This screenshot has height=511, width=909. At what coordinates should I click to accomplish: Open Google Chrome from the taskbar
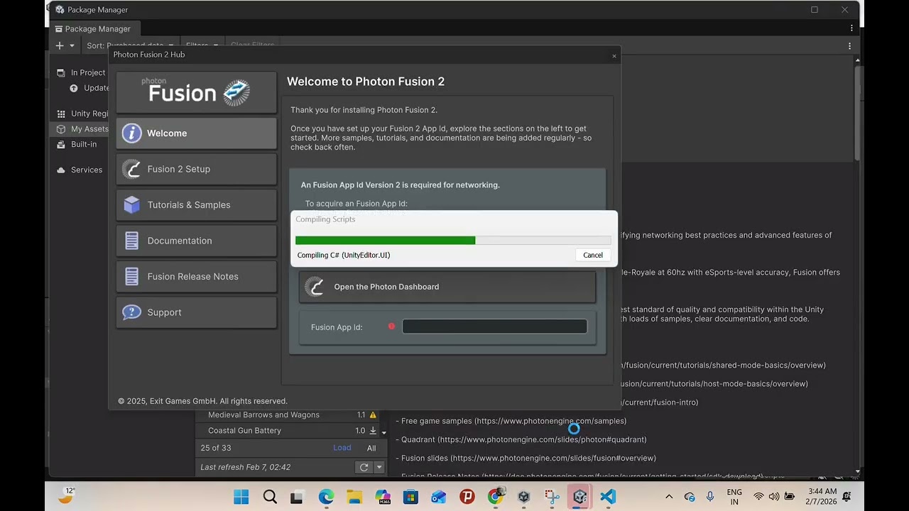click(495, 497)
